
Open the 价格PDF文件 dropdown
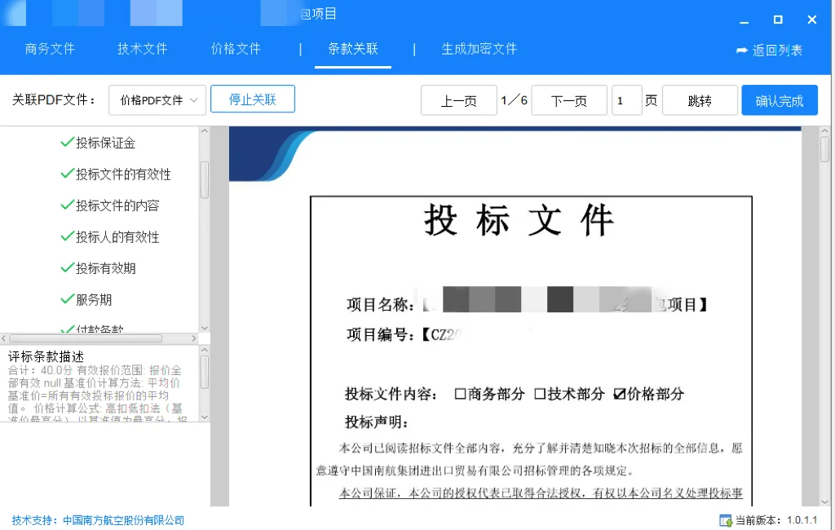pyautogui.click(x=157, y=99)
